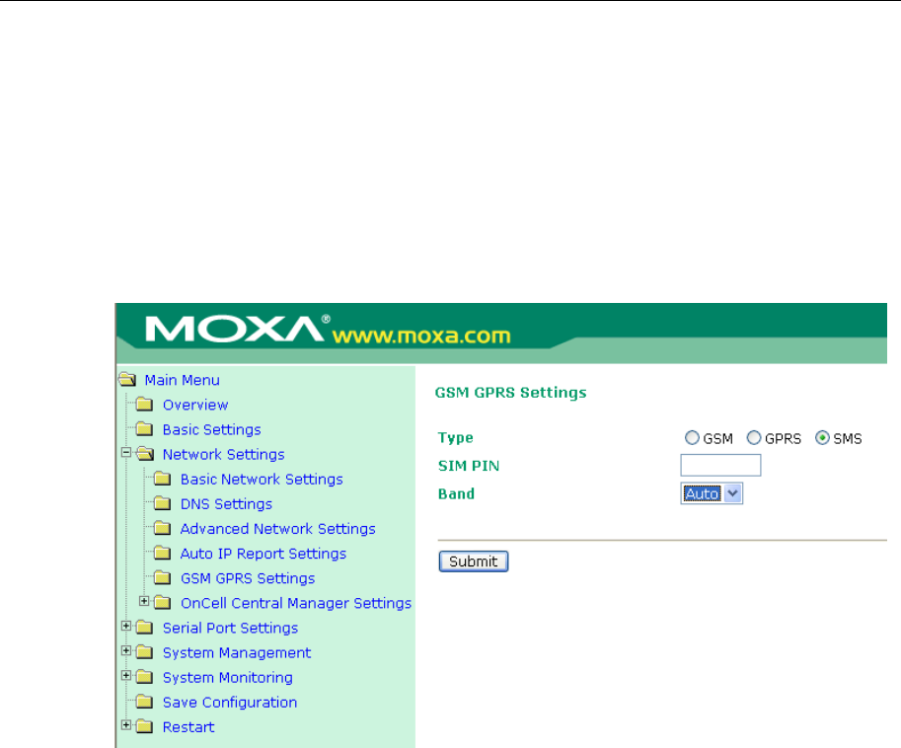Click the Save Configuration folder icon
This screenshot has height=748, width=901.
tap(144, 702)
